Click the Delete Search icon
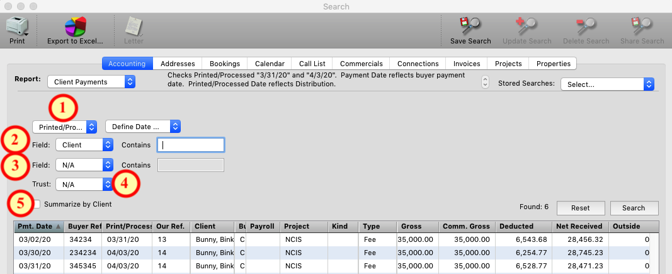The image size is (672, 274). (586, 26)
